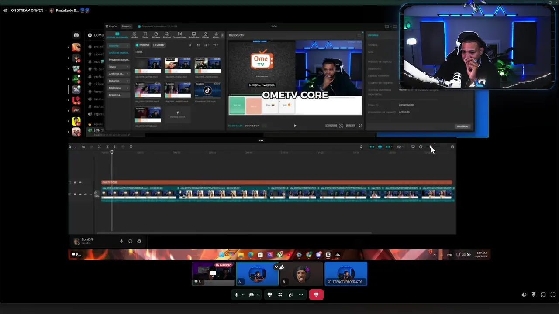The image size is (559, 314).
Task: Click fullscreen icon in the player
Action: [x=360, y=126]
